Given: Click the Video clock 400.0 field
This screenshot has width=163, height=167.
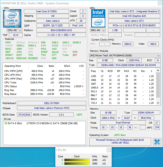Looking at the screenshot, I should pyautogui.click(x=153, y=44).
